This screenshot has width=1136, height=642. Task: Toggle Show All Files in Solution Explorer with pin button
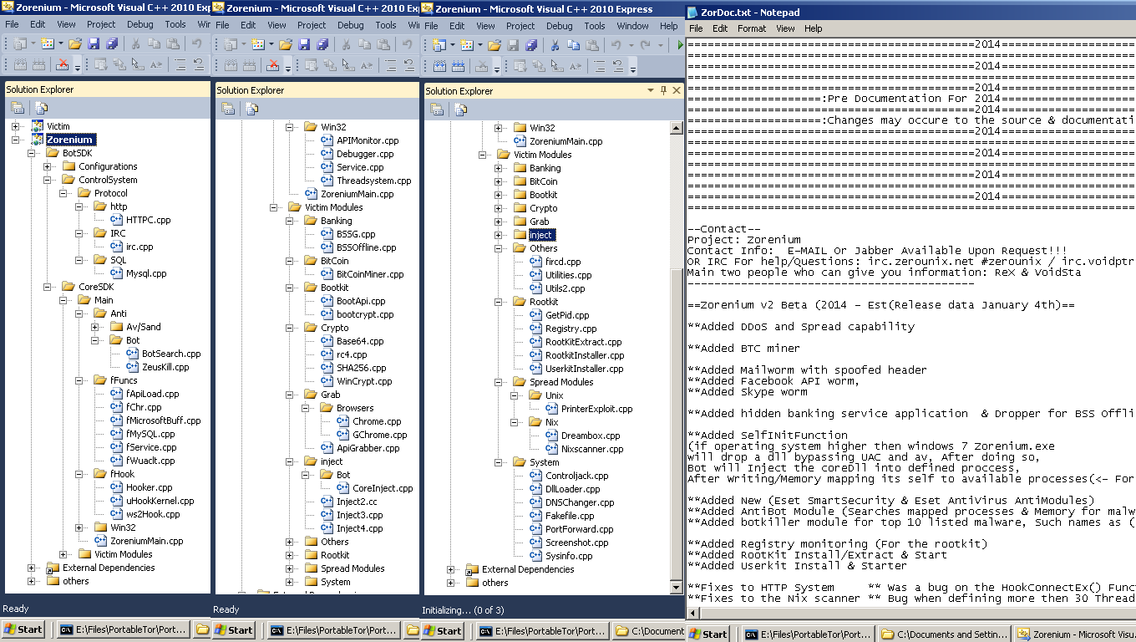click(x=461, y=110)
